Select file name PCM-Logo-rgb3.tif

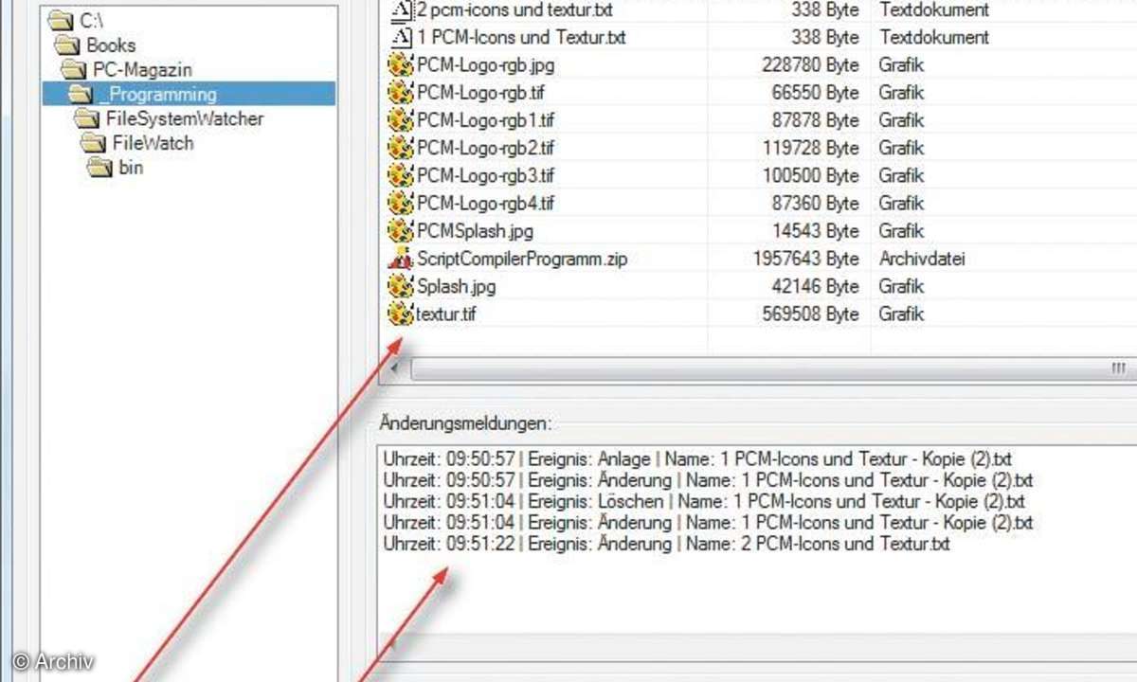(x=486, y=175)
